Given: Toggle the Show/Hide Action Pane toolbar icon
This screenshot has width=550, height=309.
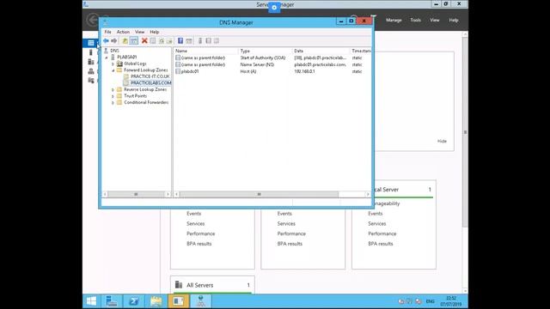Looking at the screenshot, I should 189,41.
